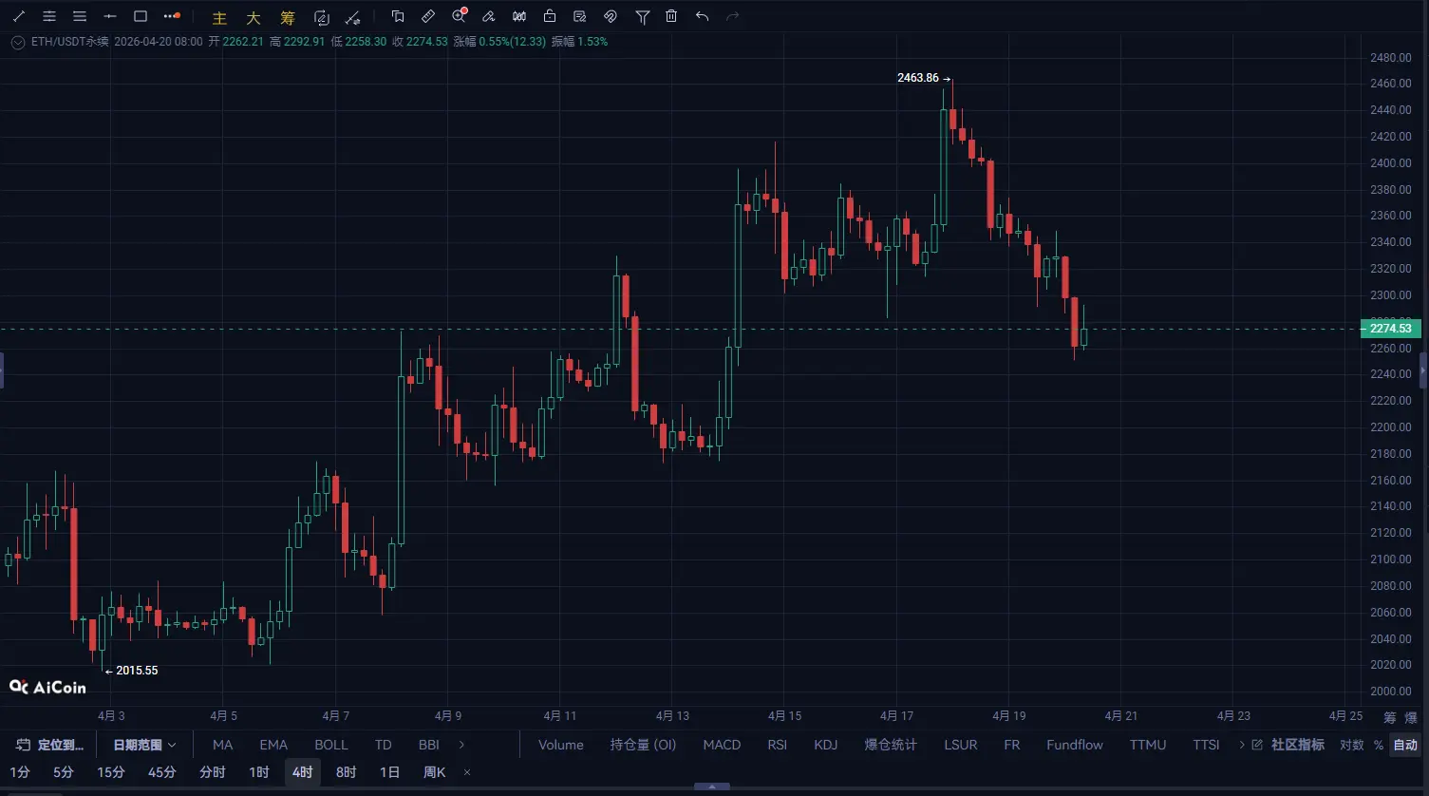Click the 大 (large orders) indicator icon

(254, 17)
